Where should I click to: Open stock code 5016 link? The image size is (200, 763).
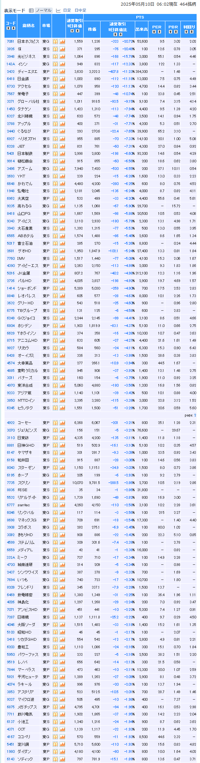point(11,273)
